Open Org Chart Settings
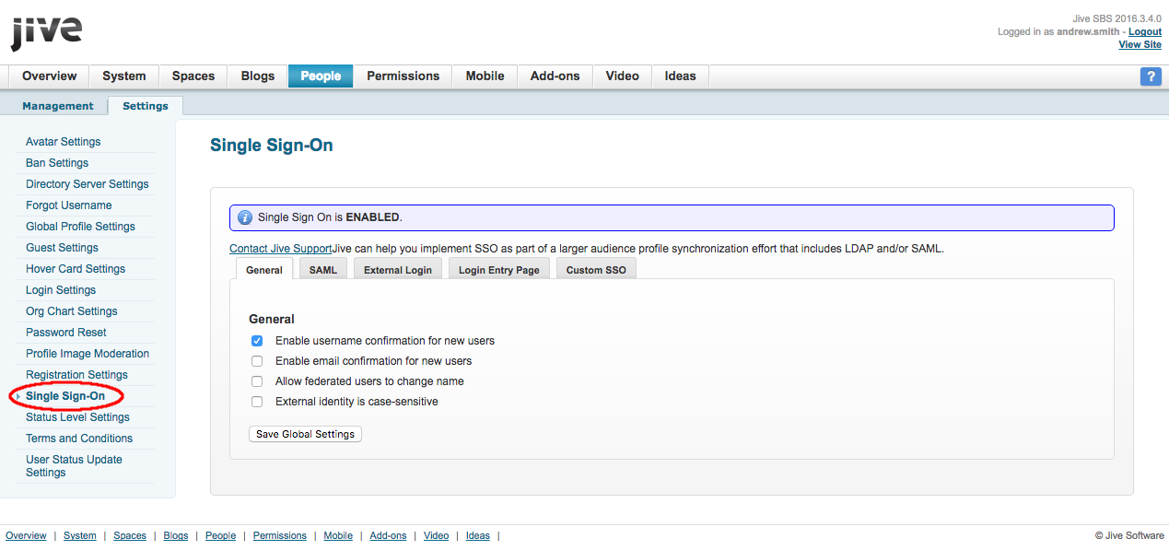1169x550 pixels. [72, 311]
